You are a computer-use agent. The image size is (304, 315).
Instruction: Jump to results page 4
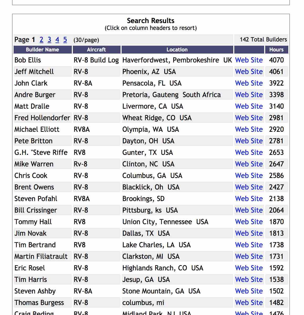tap(57, 40)
